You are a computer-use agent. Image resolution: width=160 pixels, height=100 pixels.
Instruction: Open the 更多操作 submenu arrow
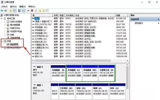click(x=158, y=23)
